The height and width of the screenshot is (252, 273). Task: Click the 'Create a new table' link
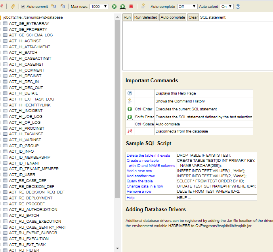coord(143,160)
